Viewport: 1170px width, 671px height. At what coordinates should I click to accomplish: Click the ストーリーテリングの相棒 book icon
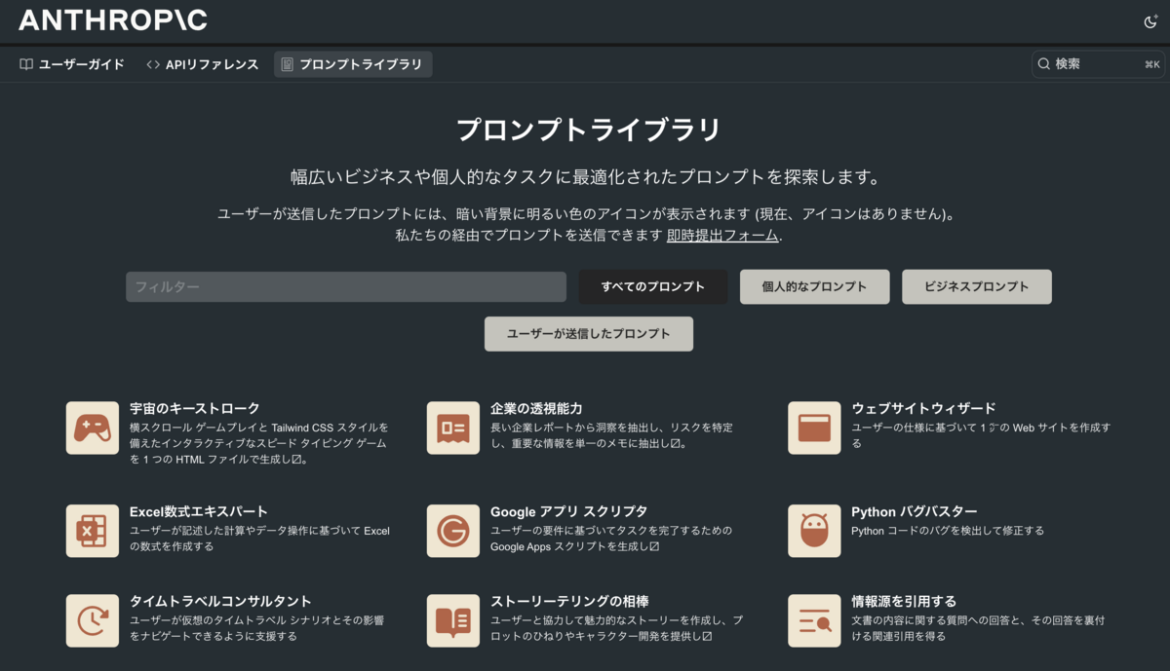453,618
